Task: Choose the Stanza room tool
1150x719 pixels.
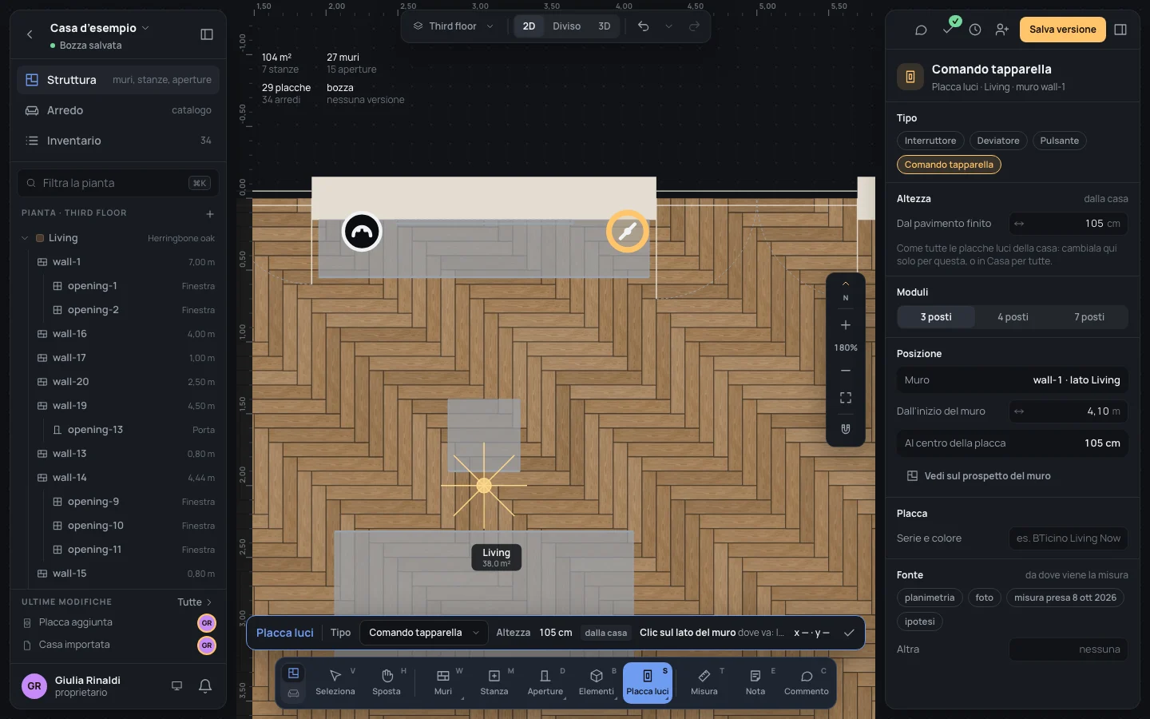Action: click(x=494, y=683)
